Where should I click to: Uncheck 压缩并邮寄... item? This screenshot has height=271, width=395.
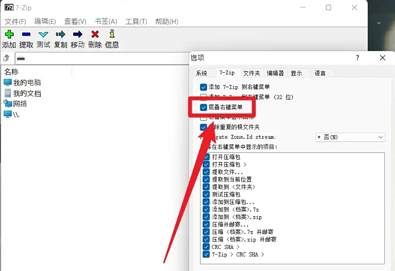206,225
